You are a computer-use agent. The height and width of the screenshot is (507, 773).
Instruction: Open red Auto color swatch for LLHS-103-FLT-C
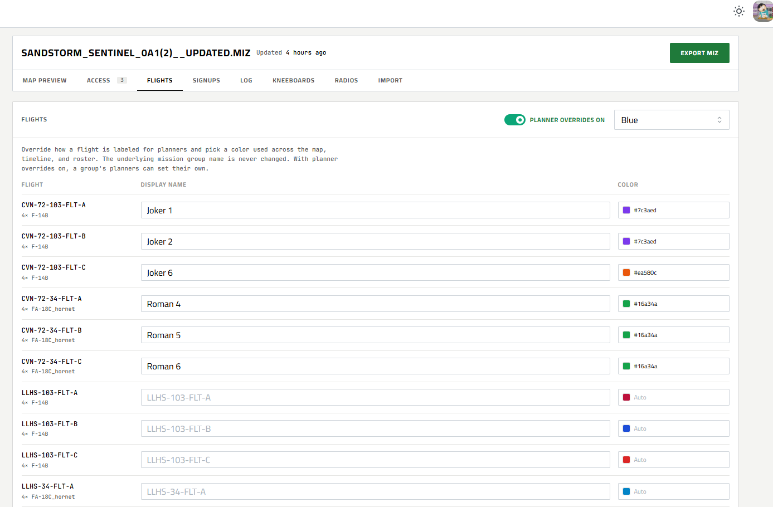(626, 460)
